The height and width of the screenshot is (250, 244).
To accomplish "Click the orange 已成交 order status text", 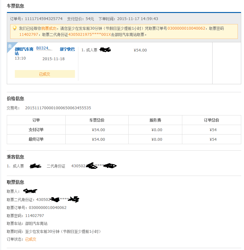I will click(x=31, y=239).
